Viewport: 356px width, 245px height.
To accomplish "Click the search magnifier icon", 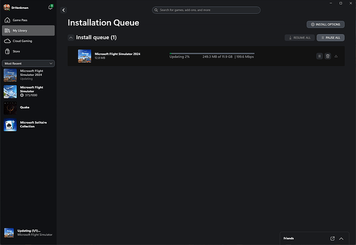I will pyautogui.click(x=156, y=10).
